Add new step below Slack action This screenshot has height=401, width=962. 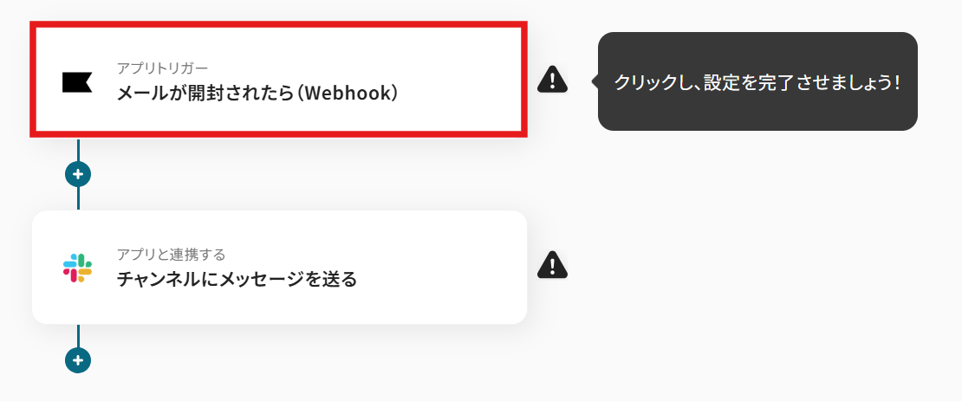pyautogui.click(x=78, y=360)
